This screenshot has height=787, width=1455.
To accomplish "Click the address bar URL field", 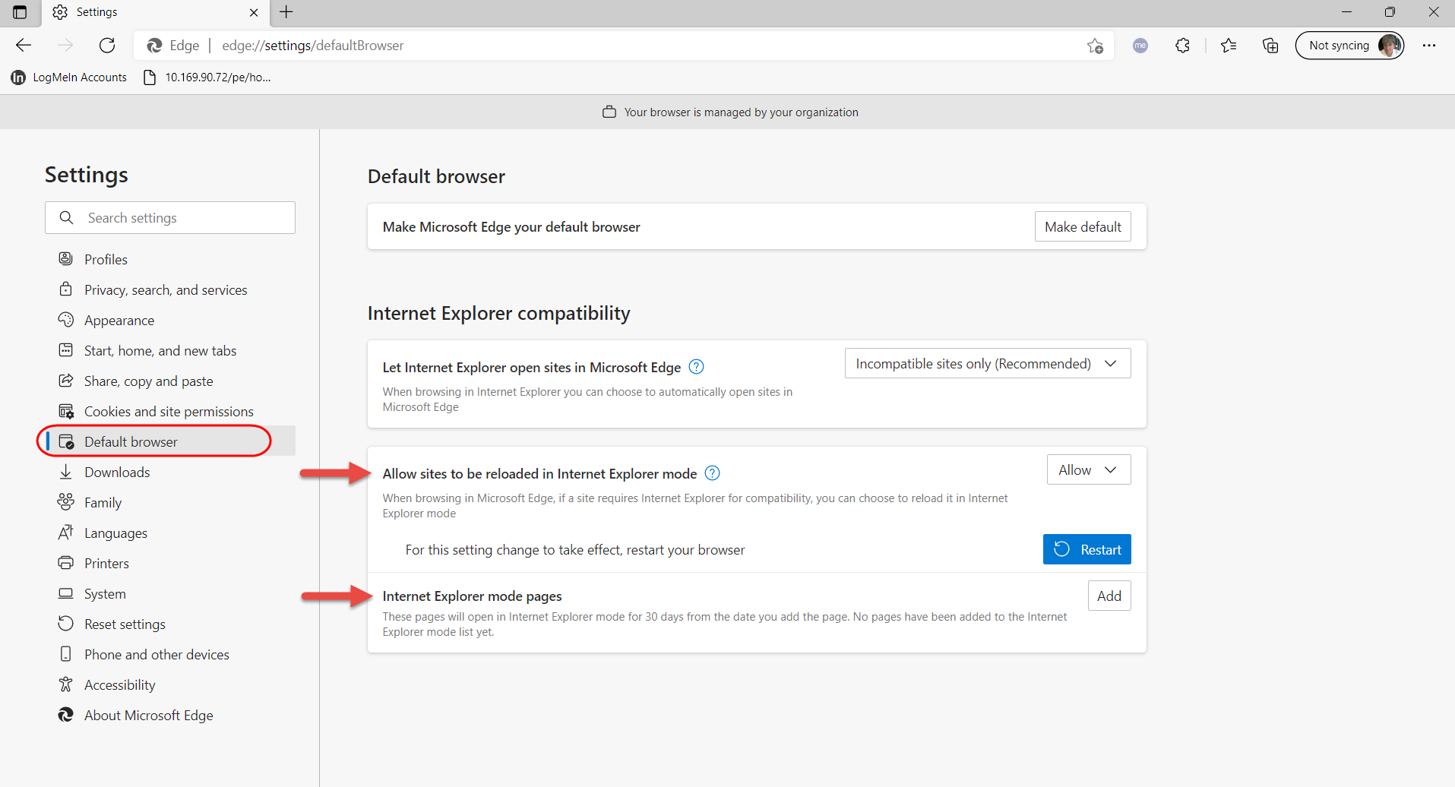I will click(x=623, y=46).
